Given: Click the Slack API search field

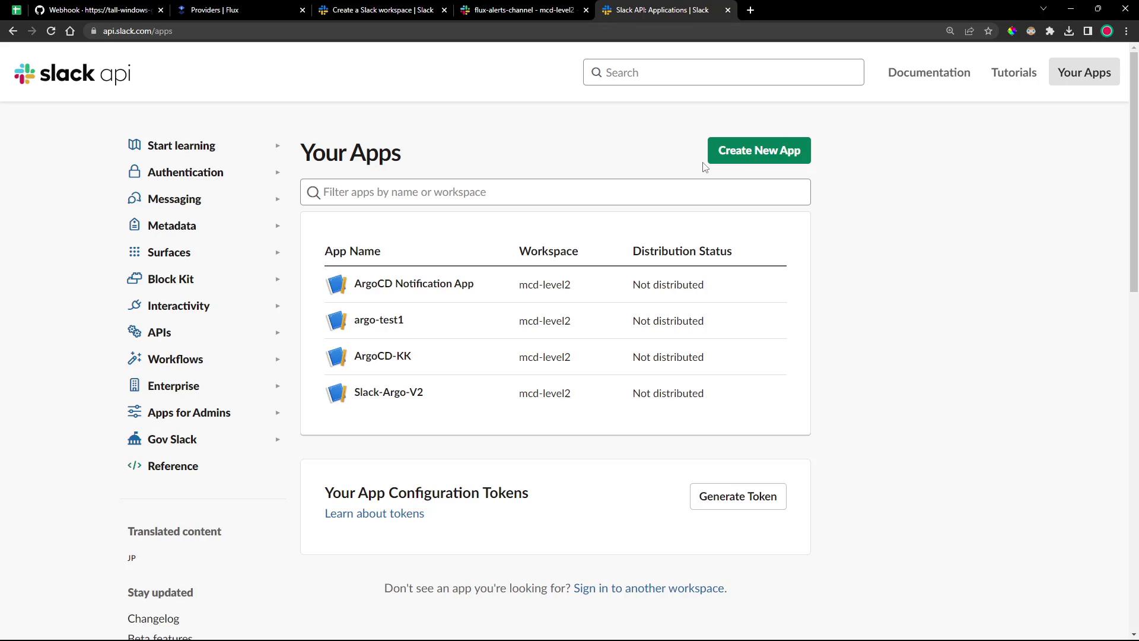Looking at the screenshot, I should [x=723, y=72].
